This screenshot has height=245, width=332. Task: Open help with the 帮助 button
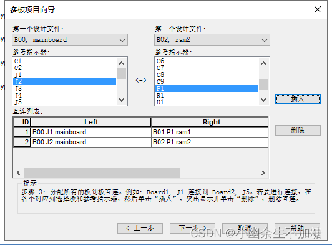coord(297,228)
